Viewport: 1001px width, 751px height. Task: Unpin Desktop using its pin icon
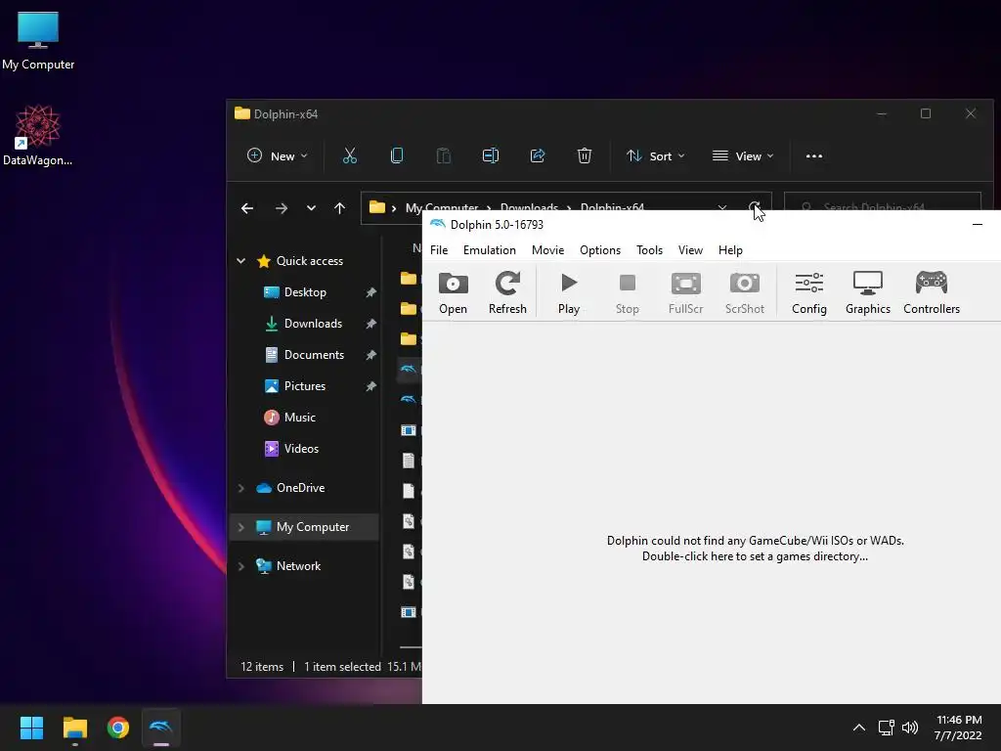point(370,292)
